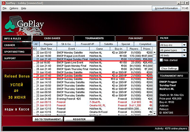The image size is (190, 132).
Task: Sort by the Players column header
Action: tap(134, 49)
